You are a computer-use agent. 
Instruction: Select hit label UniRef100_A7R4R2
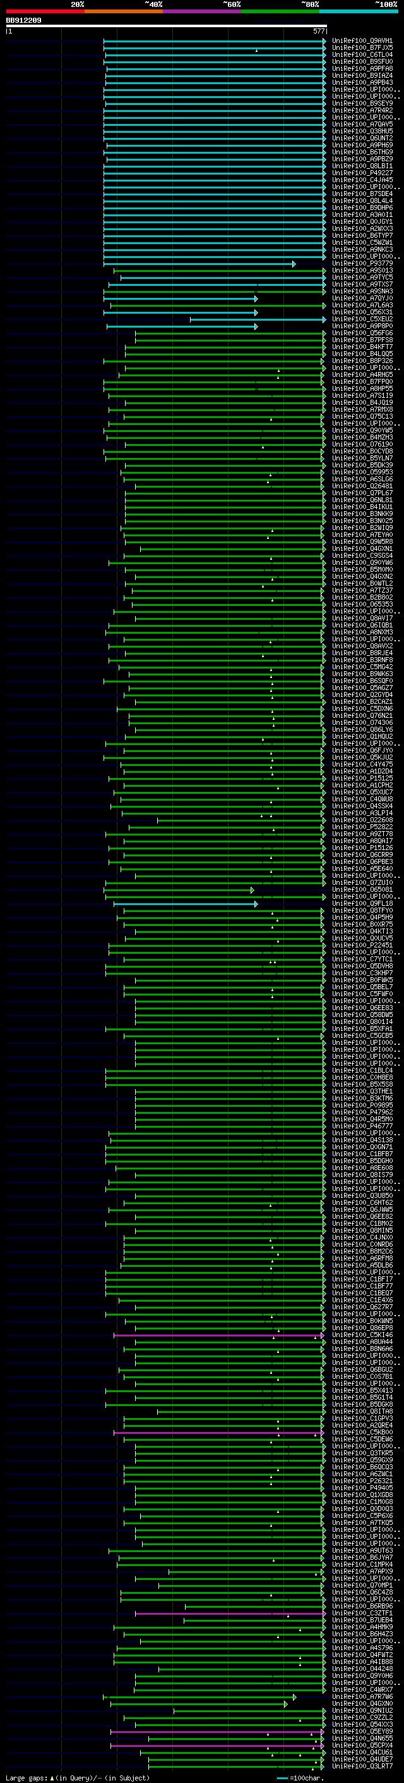[362, 111]
